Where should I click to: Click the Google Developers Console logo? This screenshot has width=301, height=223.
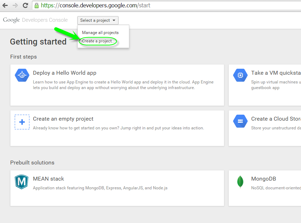coord(35,20)
